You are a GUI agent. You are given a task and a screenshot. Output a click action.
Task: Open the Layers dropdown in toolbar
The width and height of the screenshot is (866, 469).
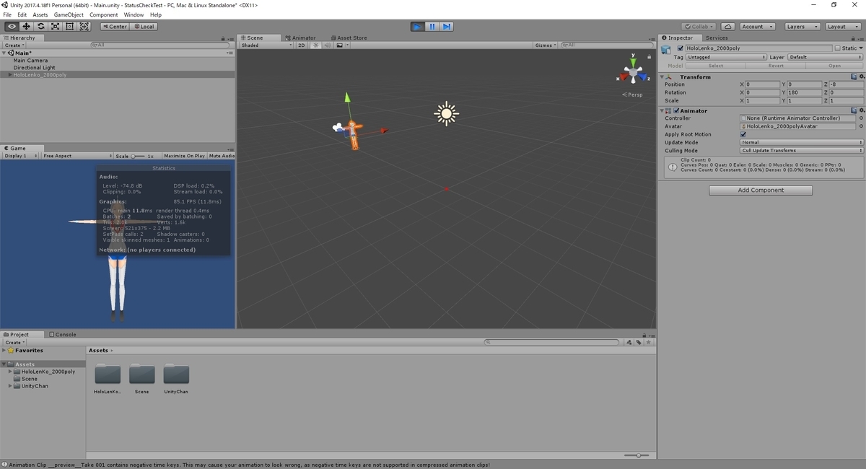(x=802, y=27)
